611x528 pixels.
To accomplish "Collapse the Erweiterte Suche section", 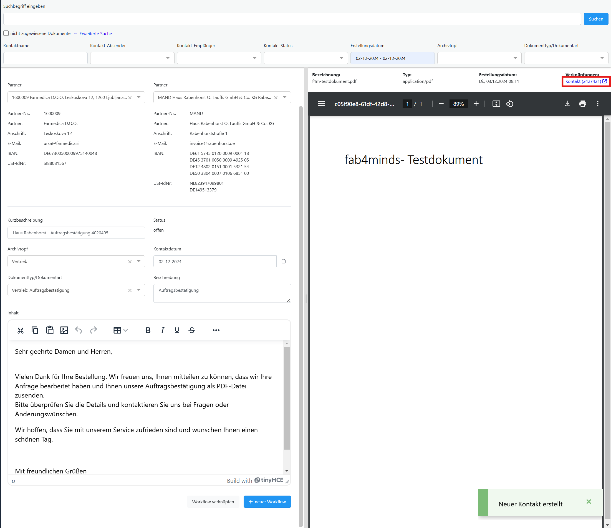I will [95, 34].
